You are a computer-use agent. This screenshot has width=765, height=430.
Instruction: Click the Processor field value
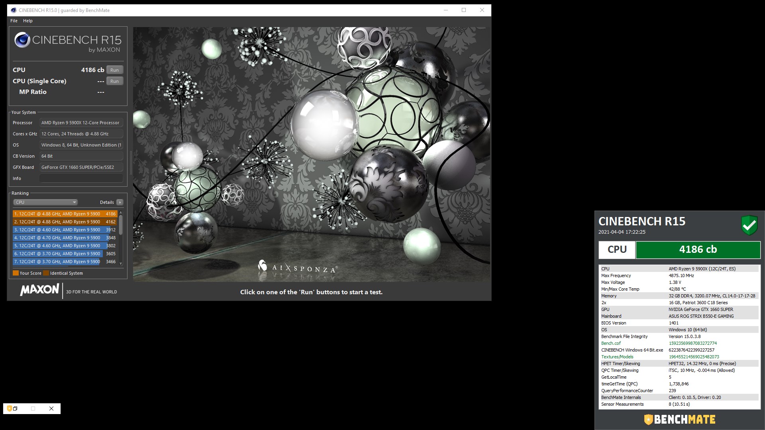[81, 123]
